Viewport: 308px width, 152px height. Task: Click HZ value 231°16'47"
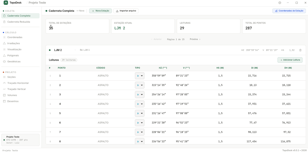tap(159, 113)
